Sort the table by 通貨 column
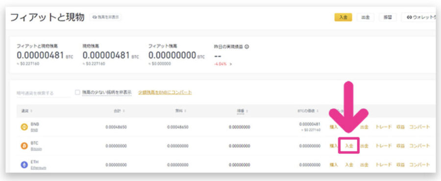The height and width of the screenshot is (181, 441). point(27,111)
